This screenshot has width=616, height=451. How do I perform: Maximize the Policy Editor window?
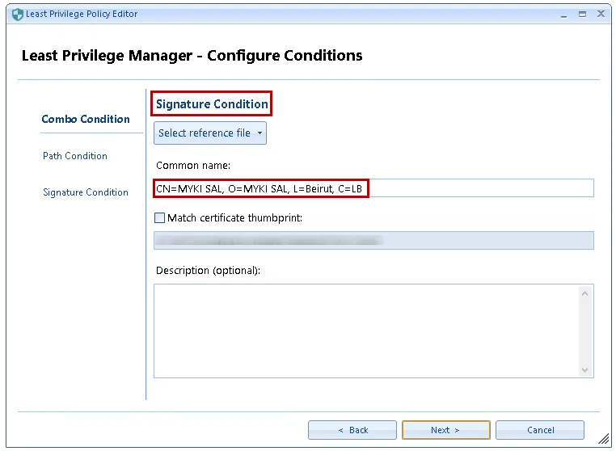[x=582, y=14]
